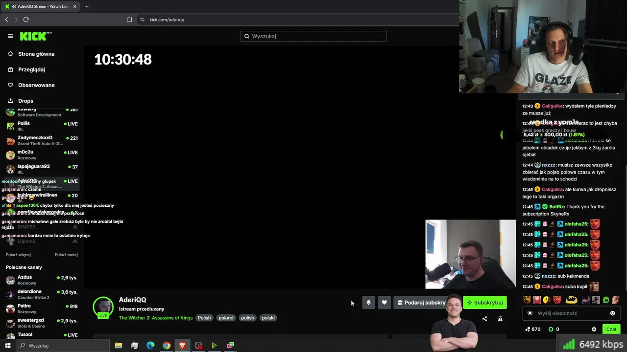The width and height of the screenshot is (627, 352).
Task: Click the green Subskrybuj button
Action: click(485, 303)
